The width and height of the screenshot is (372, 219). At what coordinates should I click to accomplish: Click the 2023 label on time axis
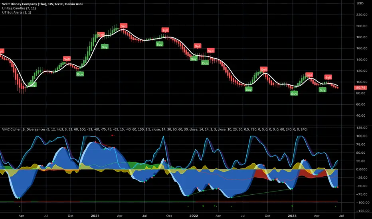292,216
